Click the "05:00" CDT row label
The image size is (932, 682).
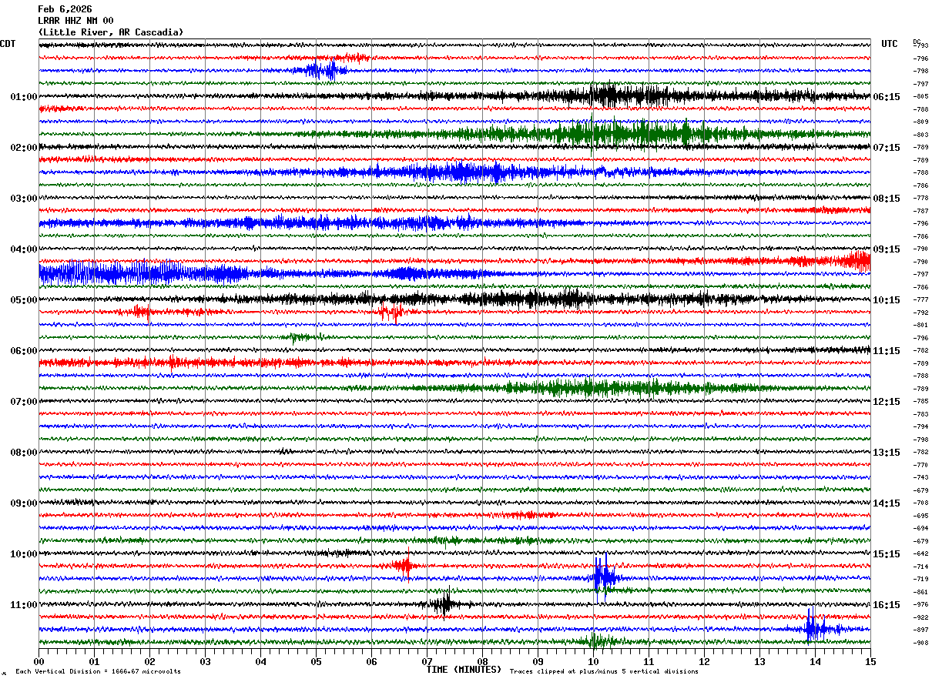tap(24, 300)
